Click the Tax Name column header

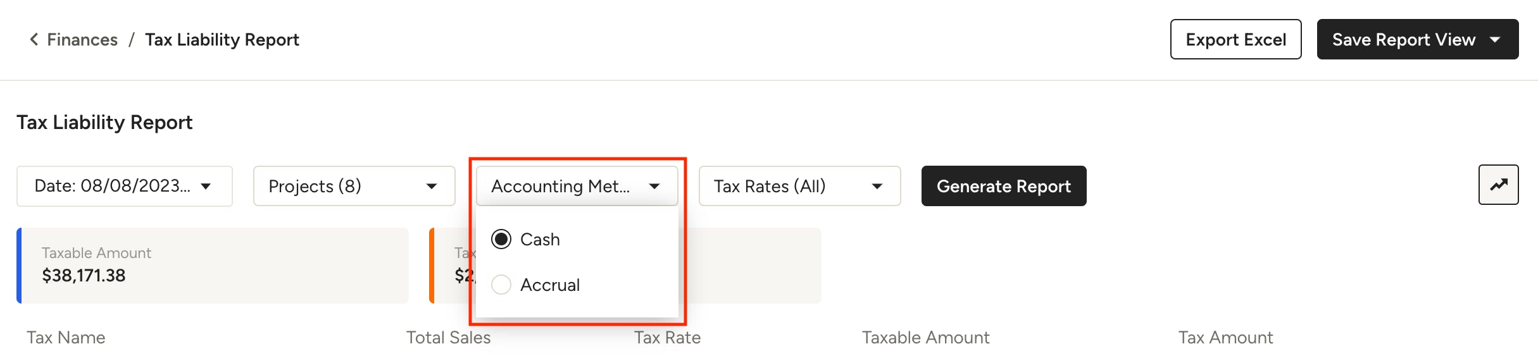[66, 338]
